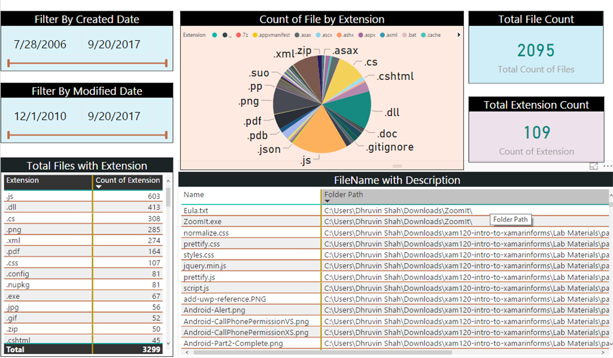This screenshot has width=613, height=358.
Task: Open more options ellipsis menu
Action: tap(607, 166)
